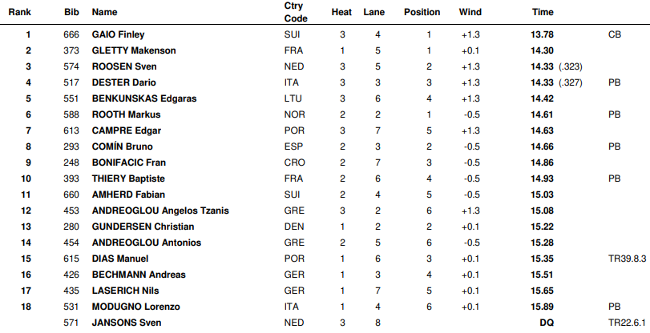Select the DQ result for JANSONS Sven

pos(547,323)
